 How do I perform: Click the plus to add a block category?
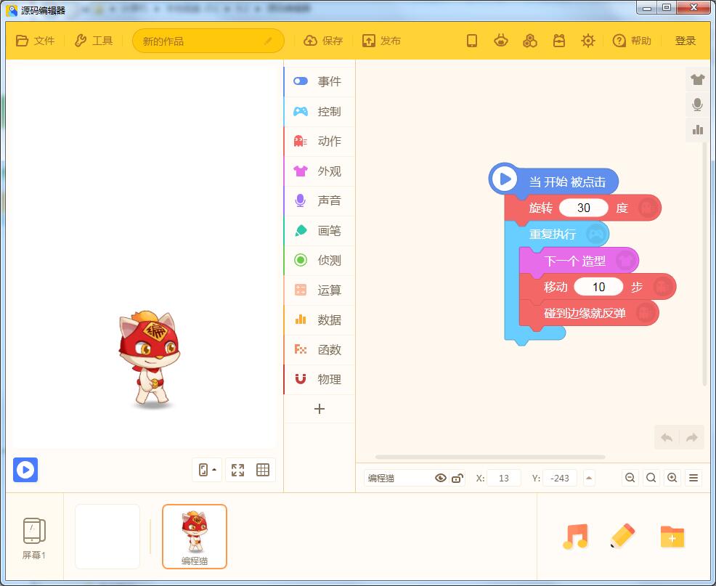coord(317,409)
